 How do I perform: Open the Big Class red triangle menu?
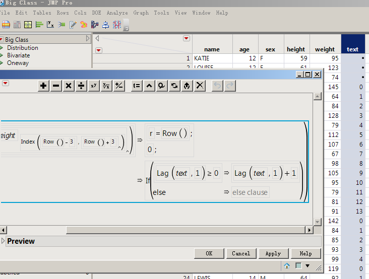coord(2,39)
